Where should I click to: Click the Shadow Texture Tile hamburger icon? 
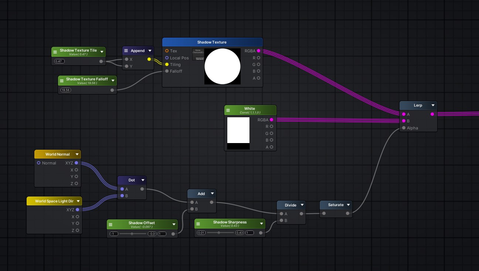point(55,52)
